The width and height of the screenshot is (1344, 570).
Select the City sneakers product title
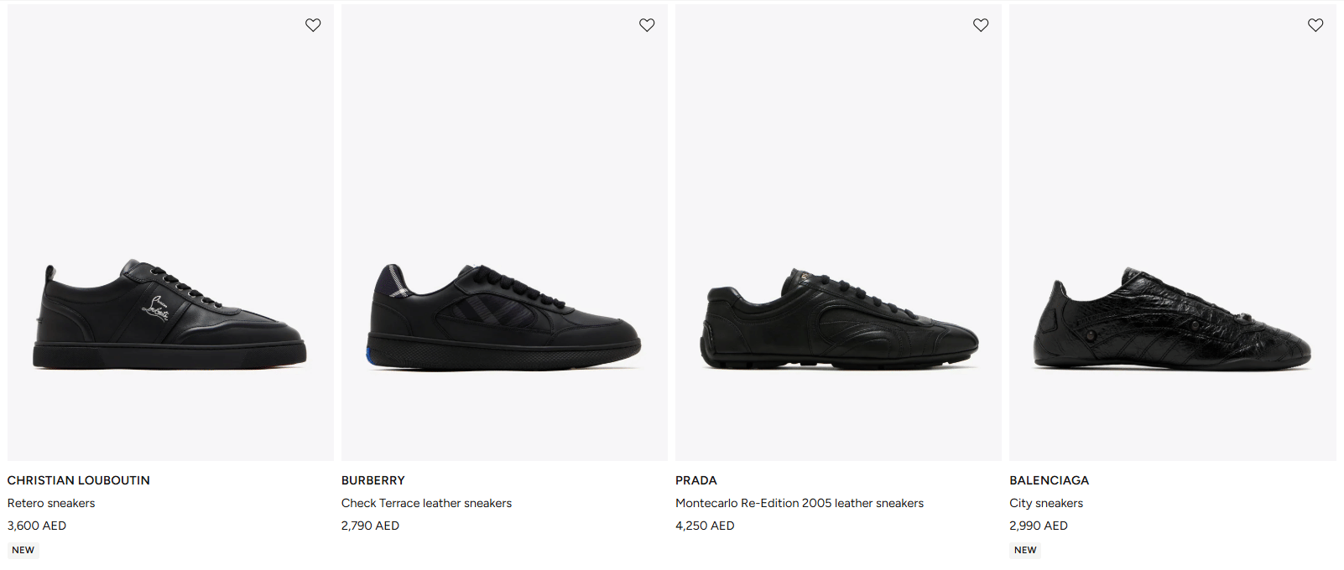coord(1046,503)
